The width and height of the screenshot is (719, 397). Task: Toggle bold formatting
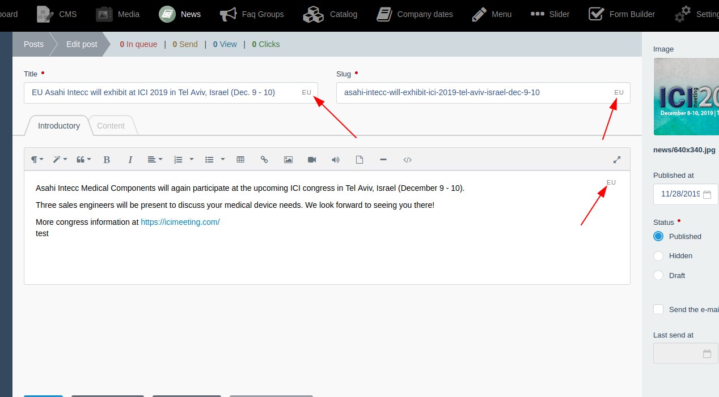pos(107,160)
